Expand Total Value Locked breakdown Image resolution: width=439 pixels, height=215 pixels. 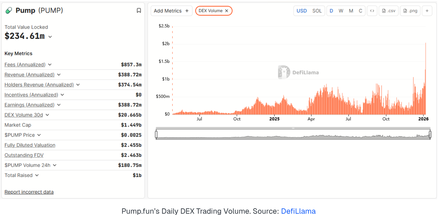tap(50, 37)
